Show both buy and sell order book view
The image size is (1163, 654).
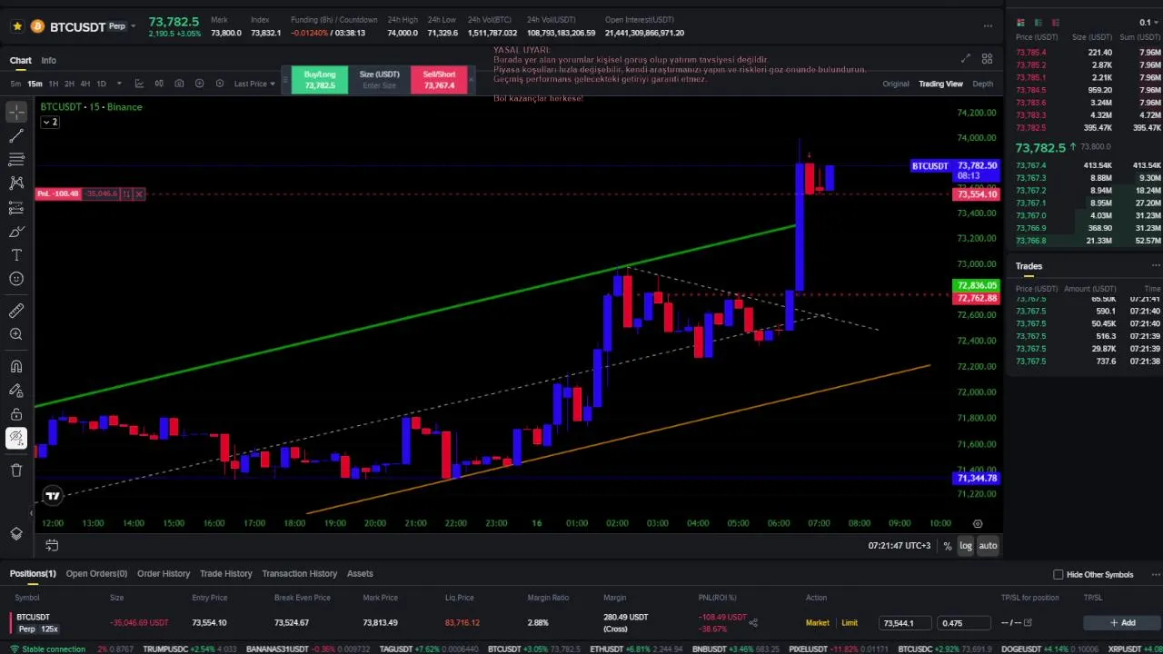tap(1021, 23)
